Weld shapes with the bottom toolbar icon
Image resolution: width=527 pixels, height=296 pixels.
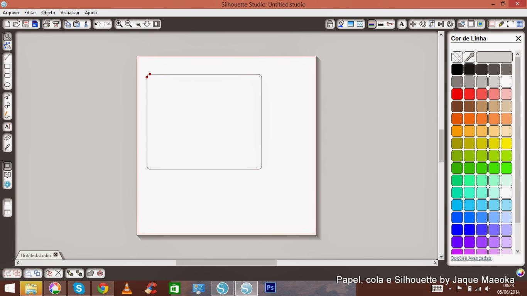point(91,273)
